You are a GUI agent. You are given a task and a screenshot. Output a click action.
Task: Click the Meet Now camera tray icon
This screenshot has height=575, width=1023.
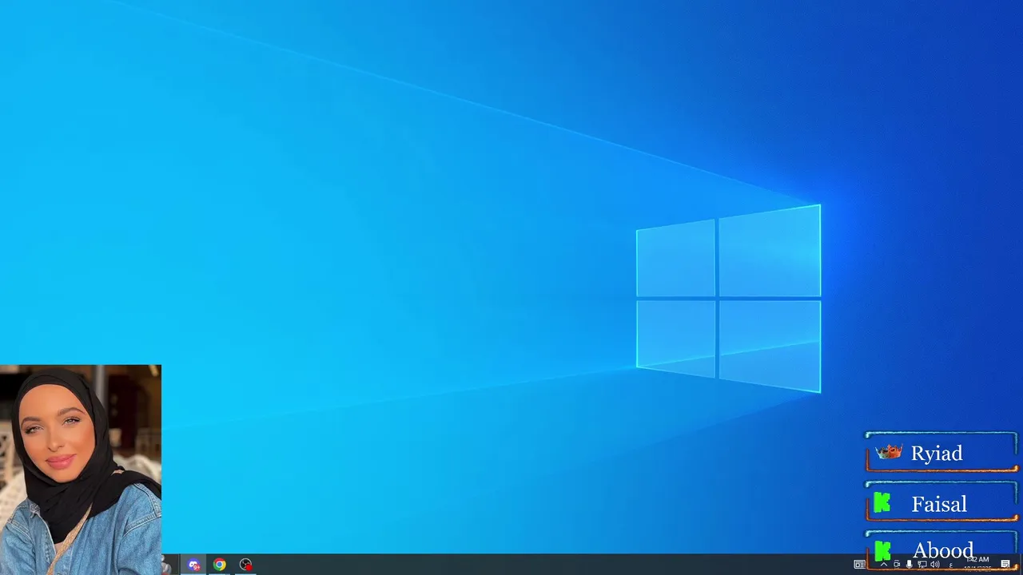tap(896, 565)
